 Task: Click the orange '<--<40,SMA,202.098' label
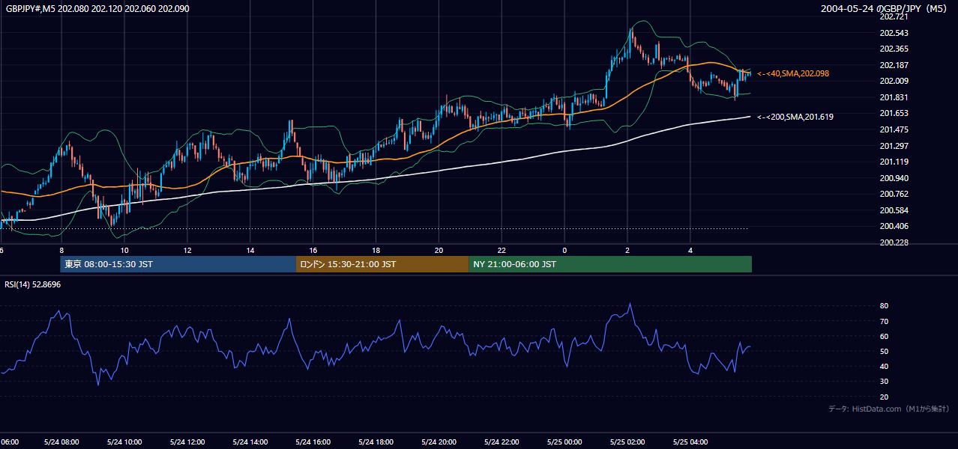click(x=792, y=73)
